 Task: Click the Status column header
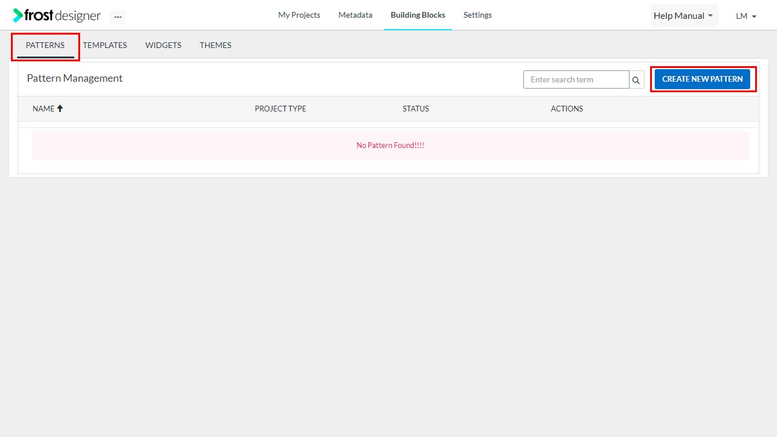416,109
